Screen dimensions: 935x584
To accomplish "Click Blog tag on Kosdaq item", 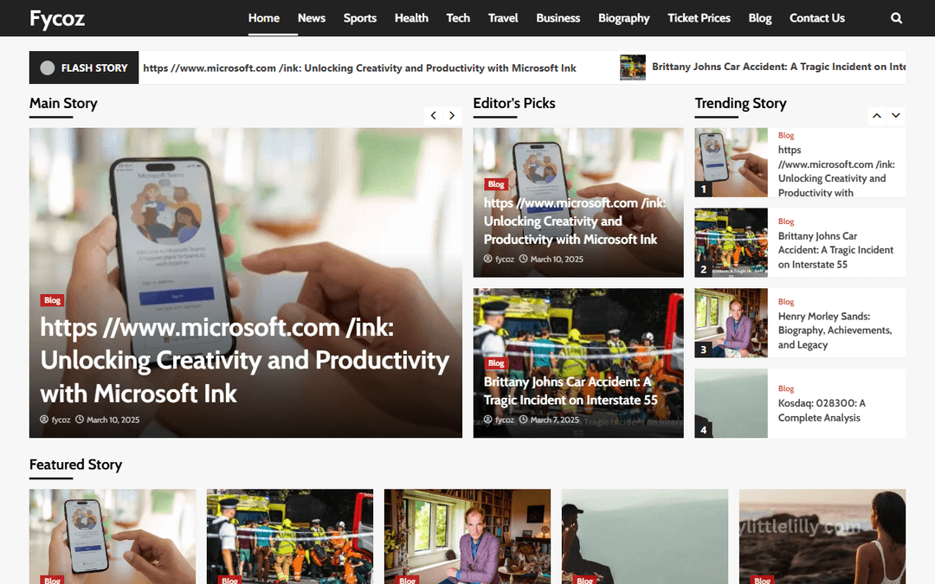I will pyautogui.click(x=786, y=388).
